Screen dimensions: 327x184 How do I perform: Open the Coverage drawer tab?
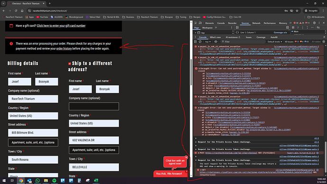point(261,37)
